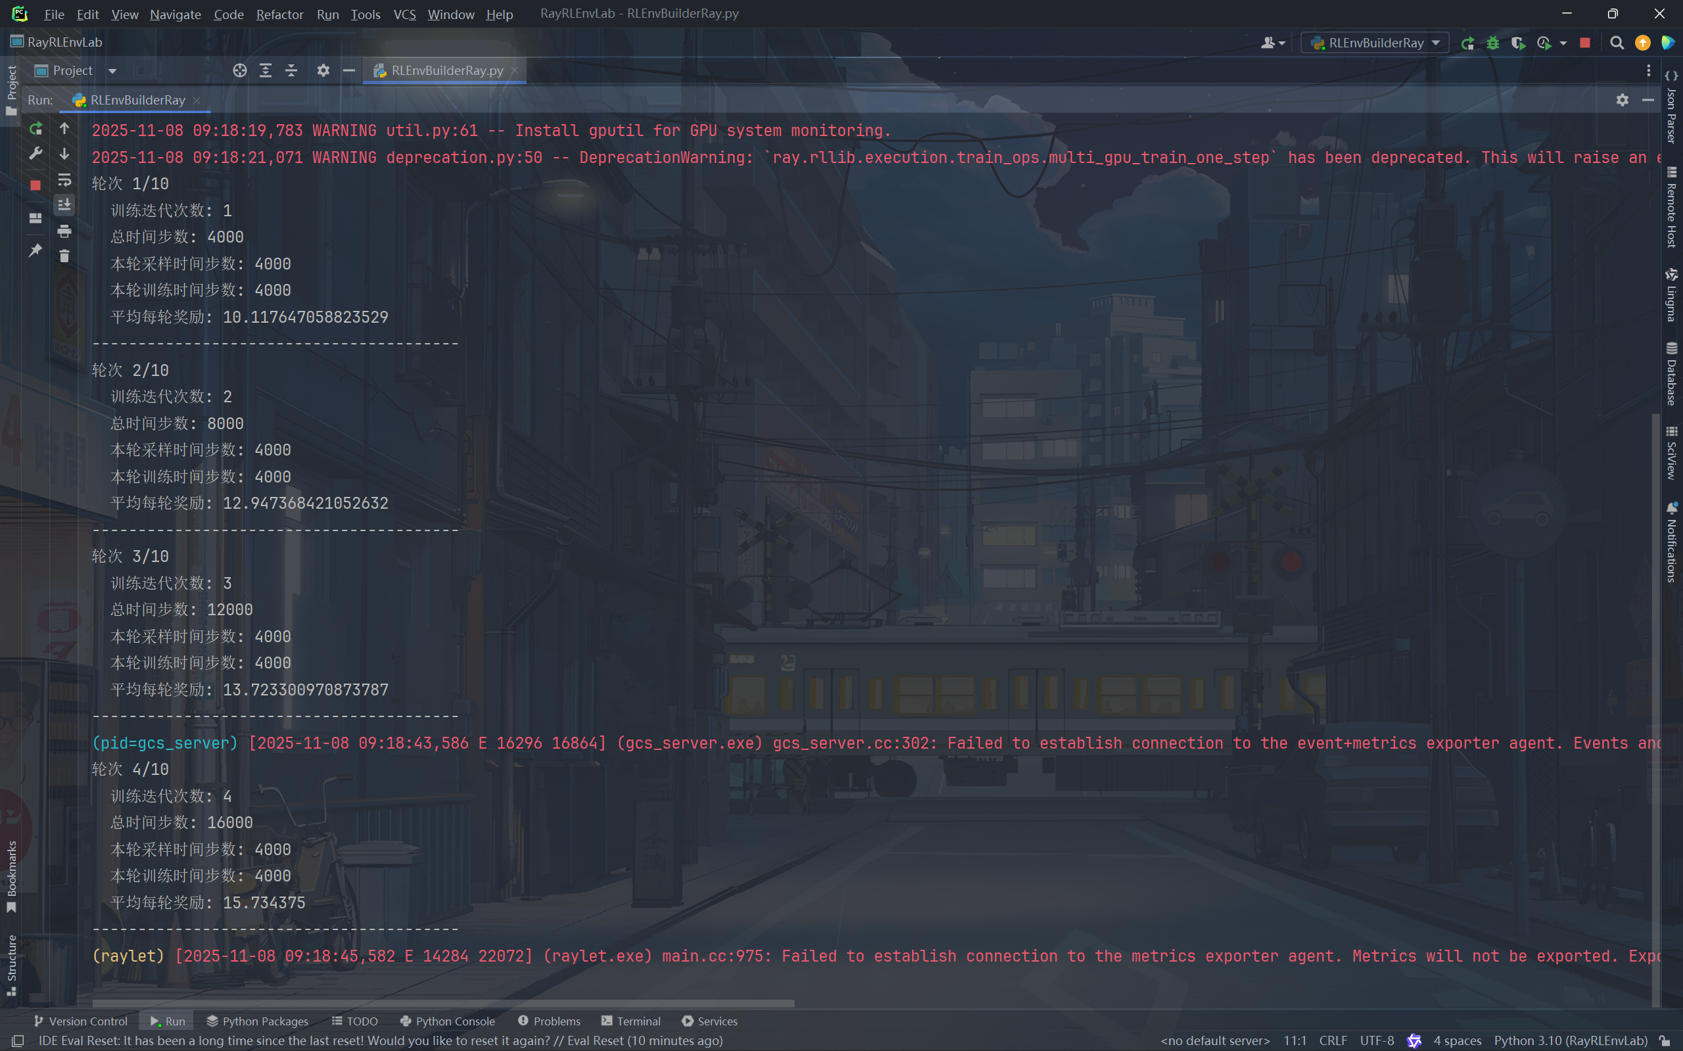
Task: Debug RLEnvBuilderRay with the bug icon
Action: click(x=1492, y=43)
